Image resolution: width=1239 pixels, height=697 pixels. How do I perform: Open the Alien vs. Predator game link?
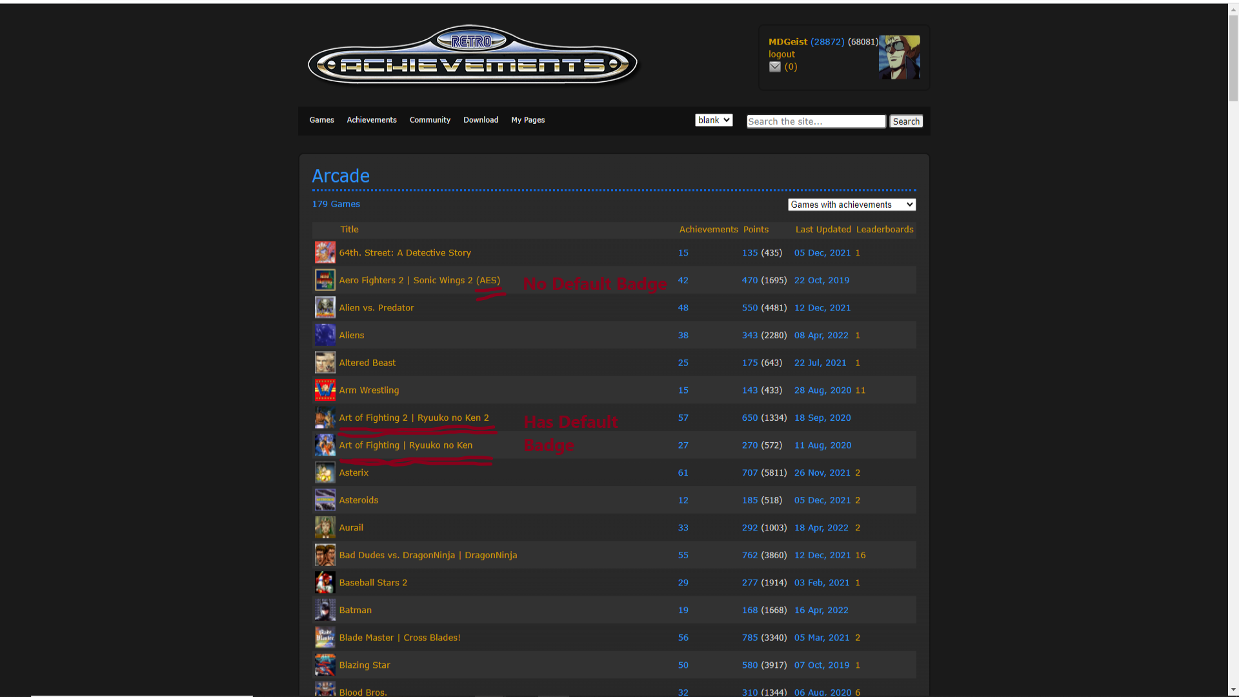tap(376, 308)
